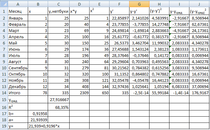This screenshot has height=130, width=210.
Task: Click label 'R²' in row 16
Action: (x=18, y=107)
